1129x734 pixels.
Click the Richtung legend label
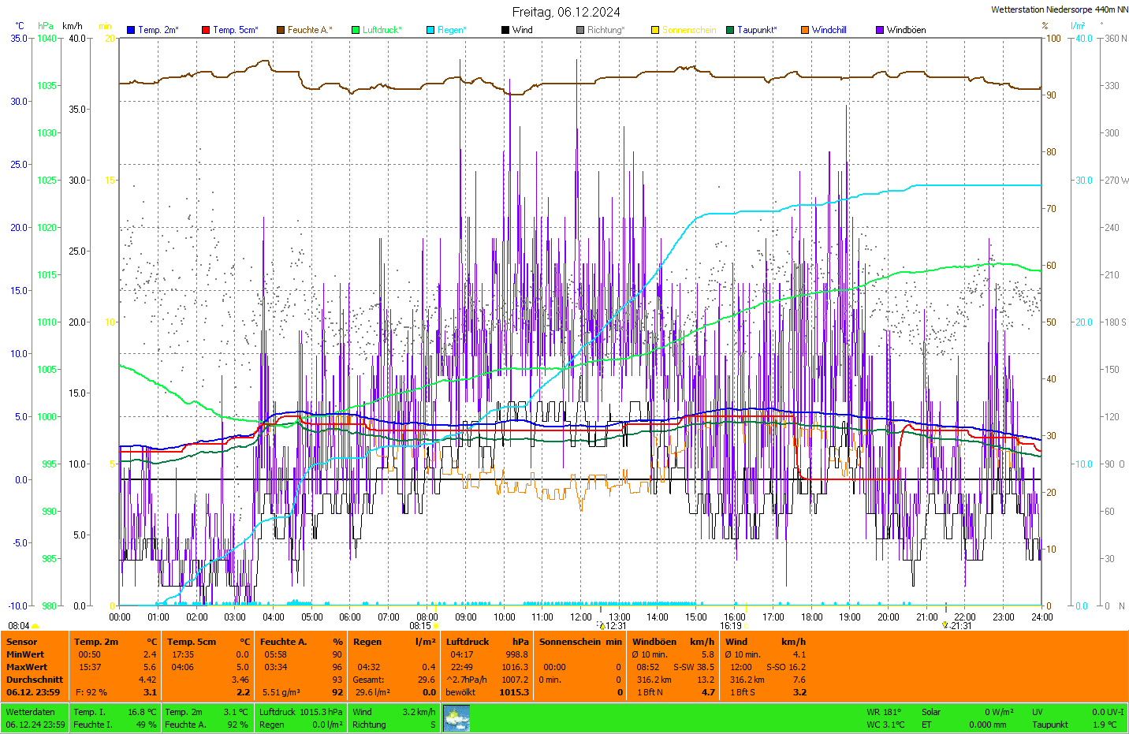(605, 30)
